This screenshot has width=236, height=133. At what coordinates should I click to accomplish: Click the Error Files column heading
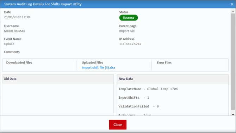click(164, 62)
